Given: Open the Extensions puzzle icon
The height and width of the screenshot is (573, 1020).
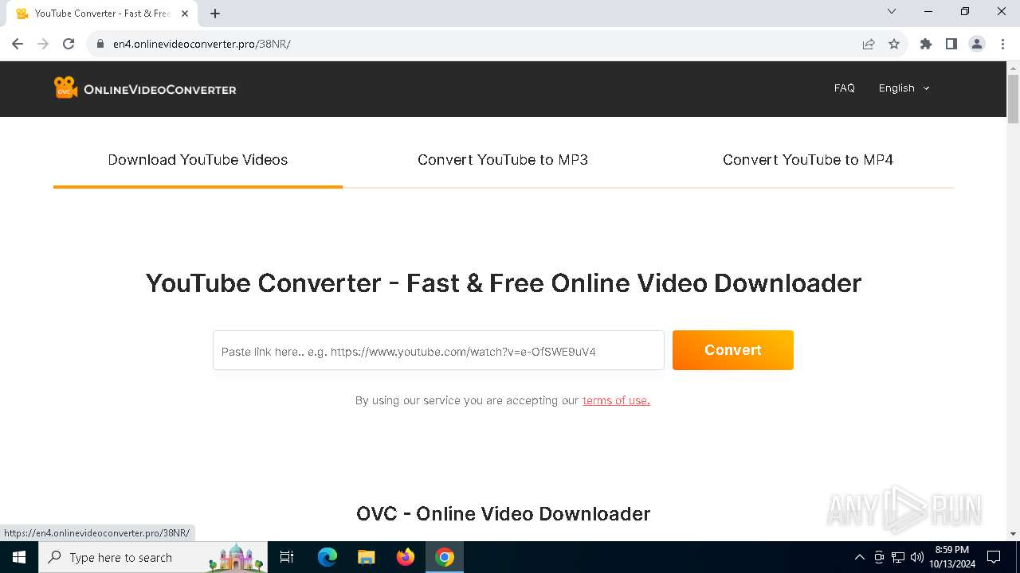Looking at the screenshot, I should (926, 44).
